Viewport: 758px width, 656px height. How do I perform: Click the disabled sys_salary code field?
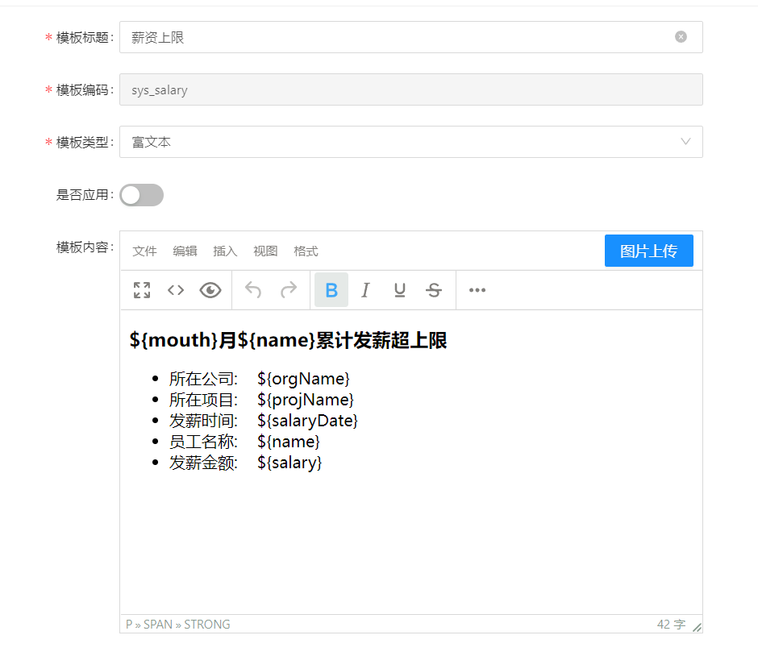point(411,89)
